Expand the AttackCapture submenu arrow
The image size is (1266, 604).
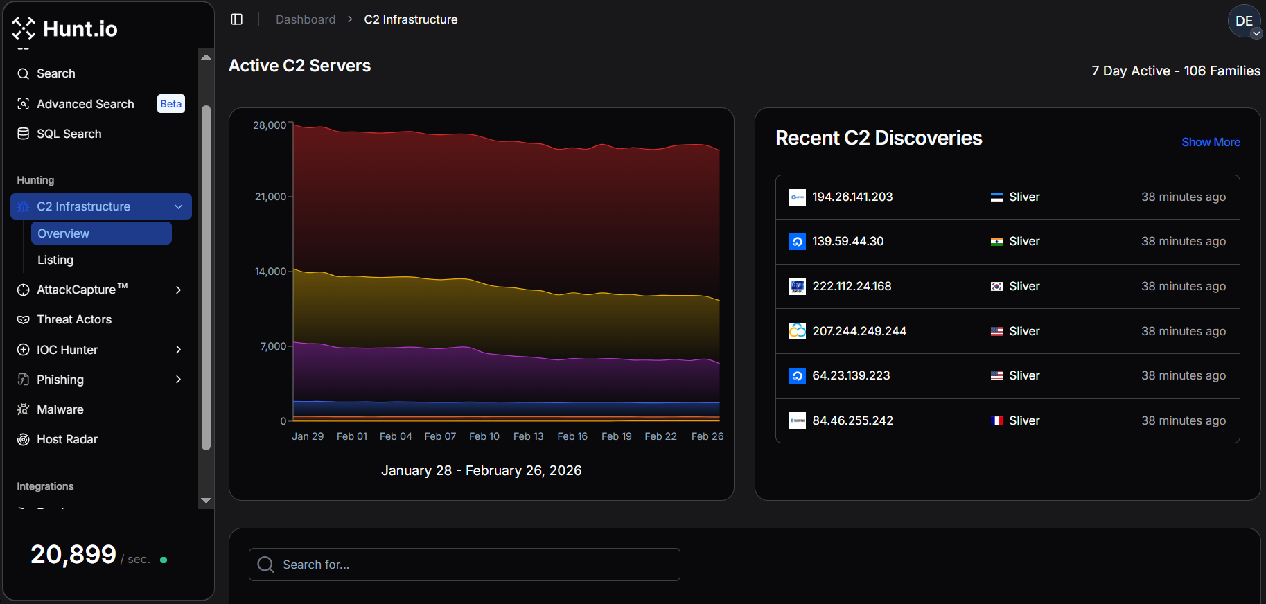tap(178, 290)
